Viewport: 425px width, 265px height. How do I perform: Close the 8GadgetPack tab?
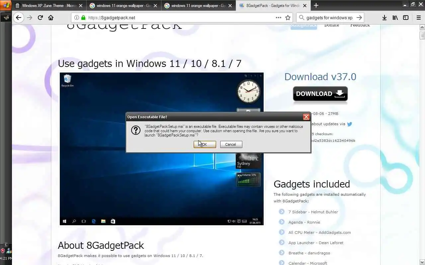coord(305,6)
